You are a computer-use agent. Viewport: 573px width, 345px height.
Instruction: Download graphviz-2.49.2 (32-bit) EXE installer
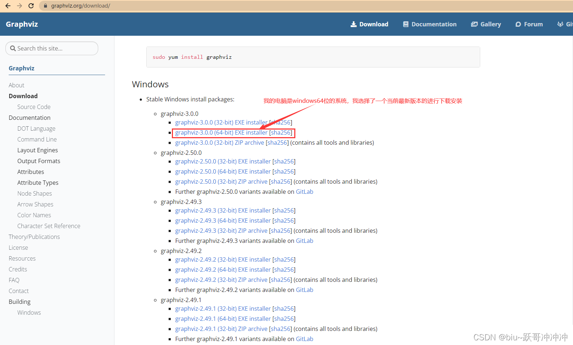coord(223,259)
